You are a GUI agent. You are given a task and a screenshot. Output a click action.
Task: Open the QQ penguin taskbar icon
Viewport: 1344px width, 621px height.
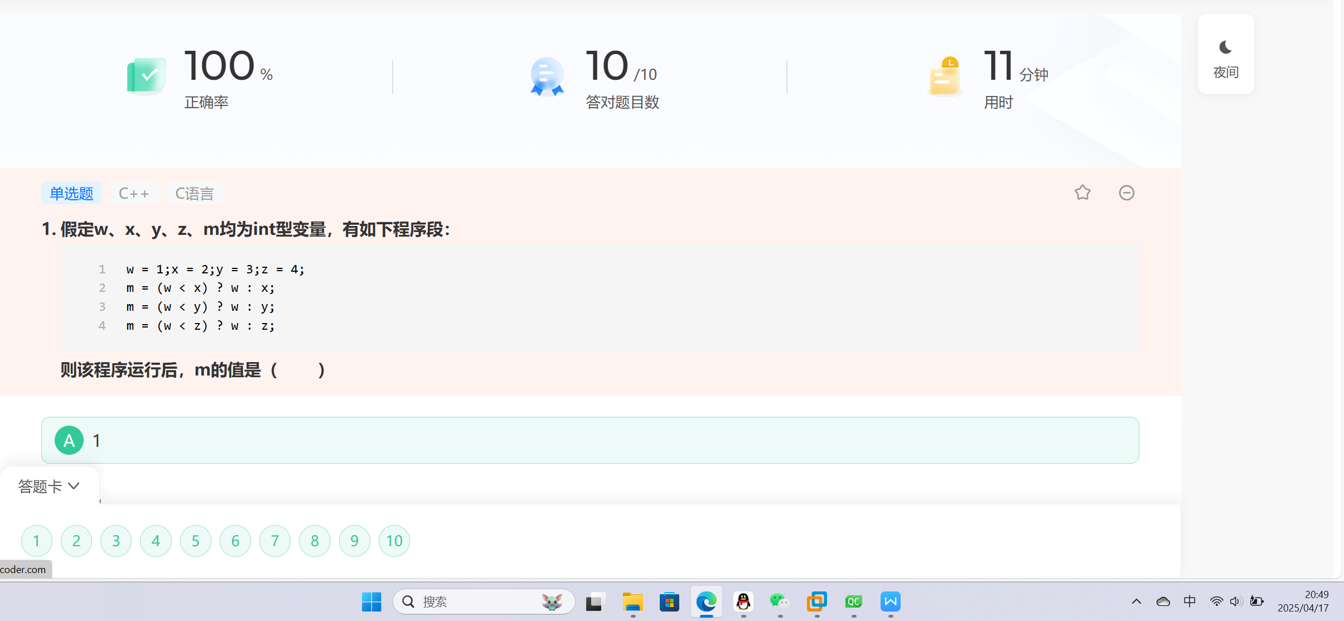click(x=743, y=601)
